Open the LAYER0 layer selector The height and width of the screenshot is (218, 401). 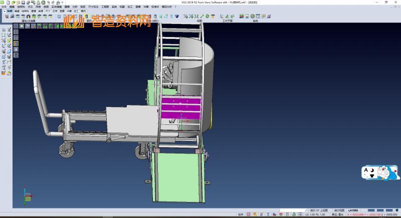[354, 210]
